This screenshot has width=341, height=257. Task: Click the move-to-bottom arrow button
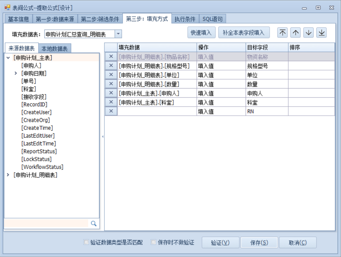tap(322, 33)
